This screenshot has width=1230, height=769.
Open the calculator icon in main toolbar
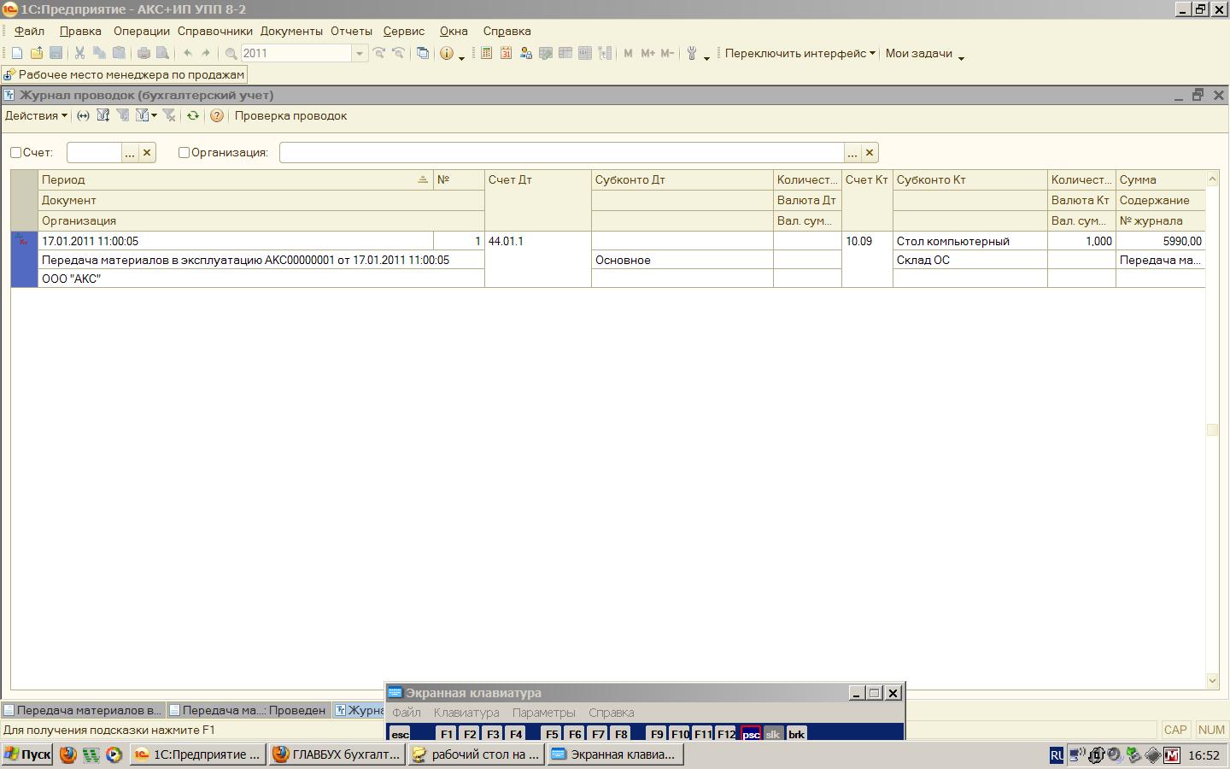pos(486,53)
